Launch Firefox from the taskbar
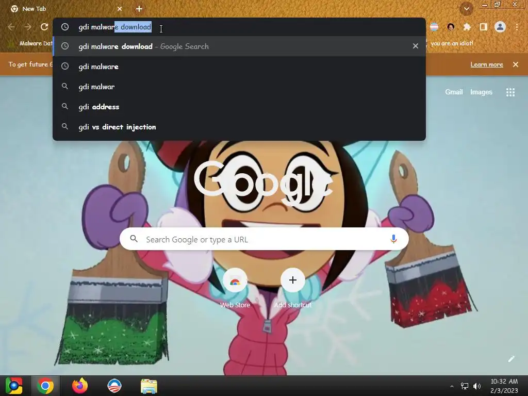The width and height of the screenshot is (528, 396). (x=80, y=386)
